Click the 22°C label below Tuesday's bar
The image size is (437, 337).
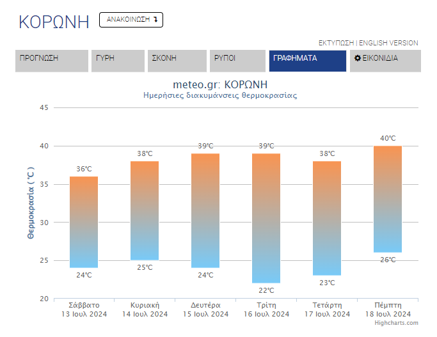pos(266,290)
